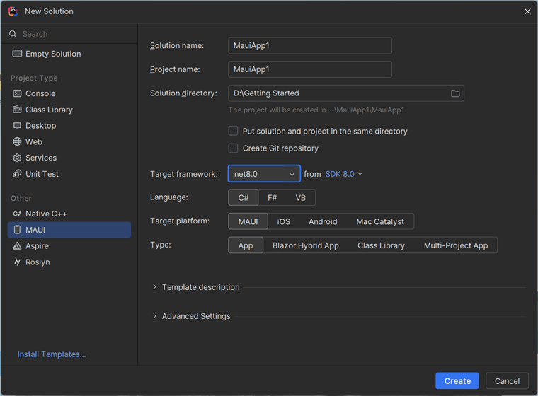Click the Console project type icon
Image resolution: width=538 pixels, height=396 pixels.
point(18,93)
